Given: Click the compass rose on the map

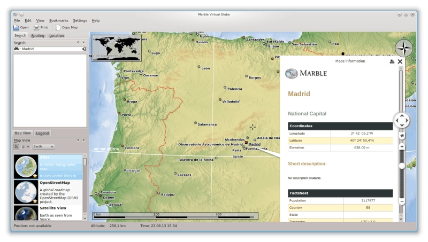Looking at the screenshot, I should point(404,49).
